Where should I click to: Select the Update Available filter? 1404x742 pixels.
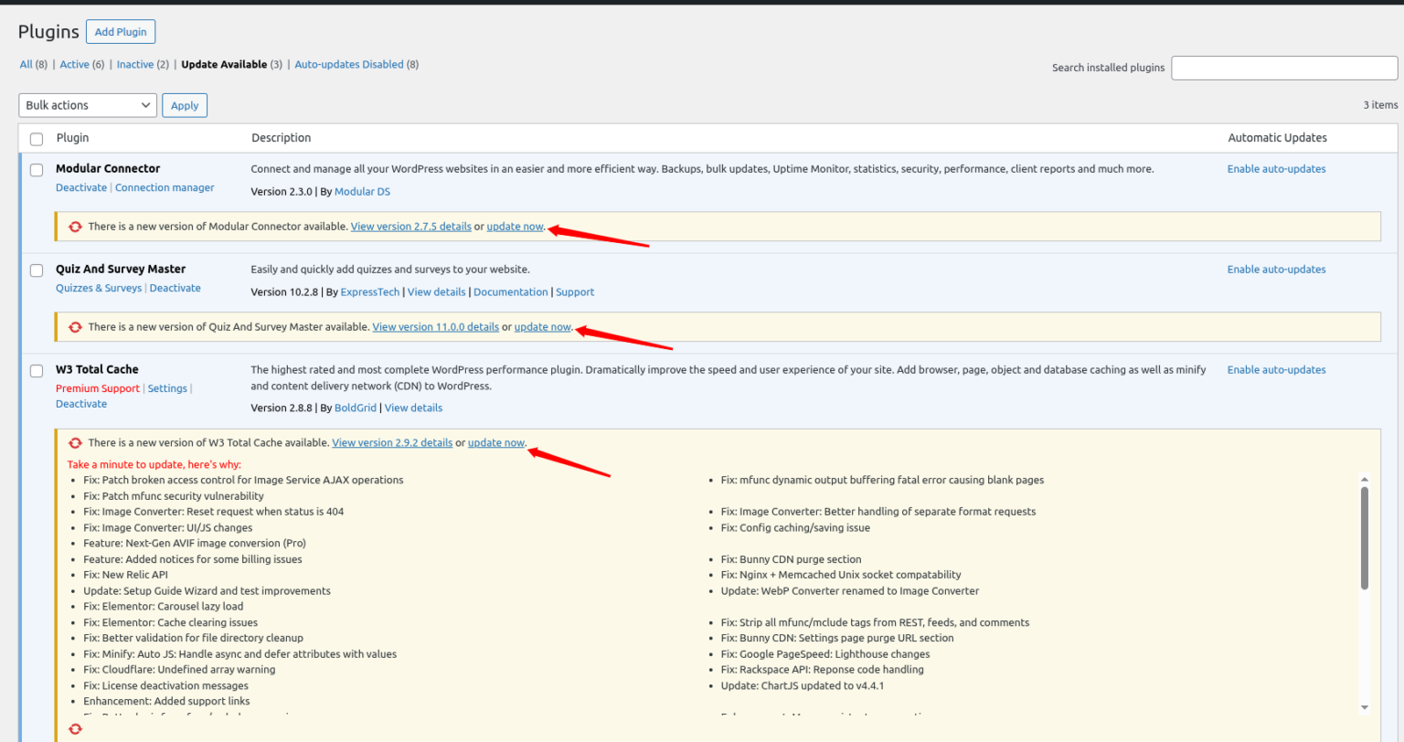pos(224,65)
